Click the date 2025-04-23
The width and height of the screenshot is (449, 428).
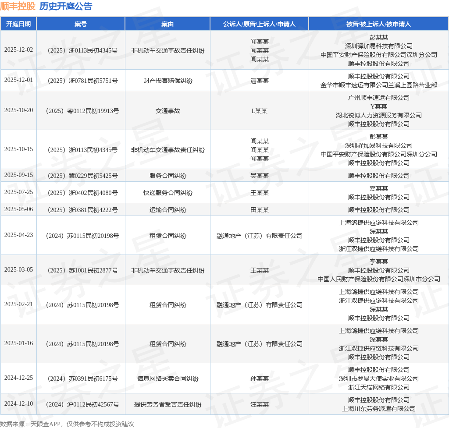(18, 235)
